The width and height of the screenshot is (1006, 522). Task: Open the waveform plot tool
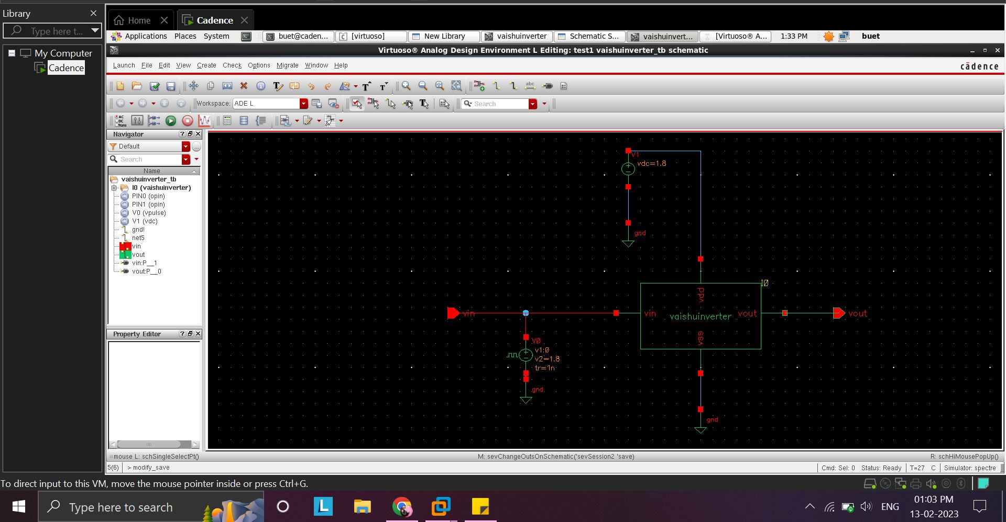tap(204, 121)
